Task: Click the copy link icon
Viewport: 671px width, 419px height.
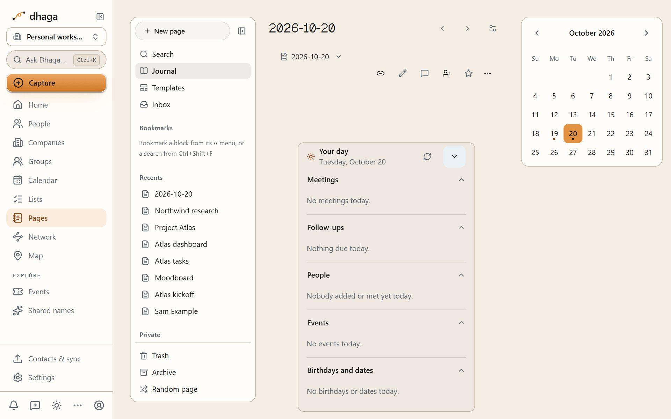Action: [381, 73]
